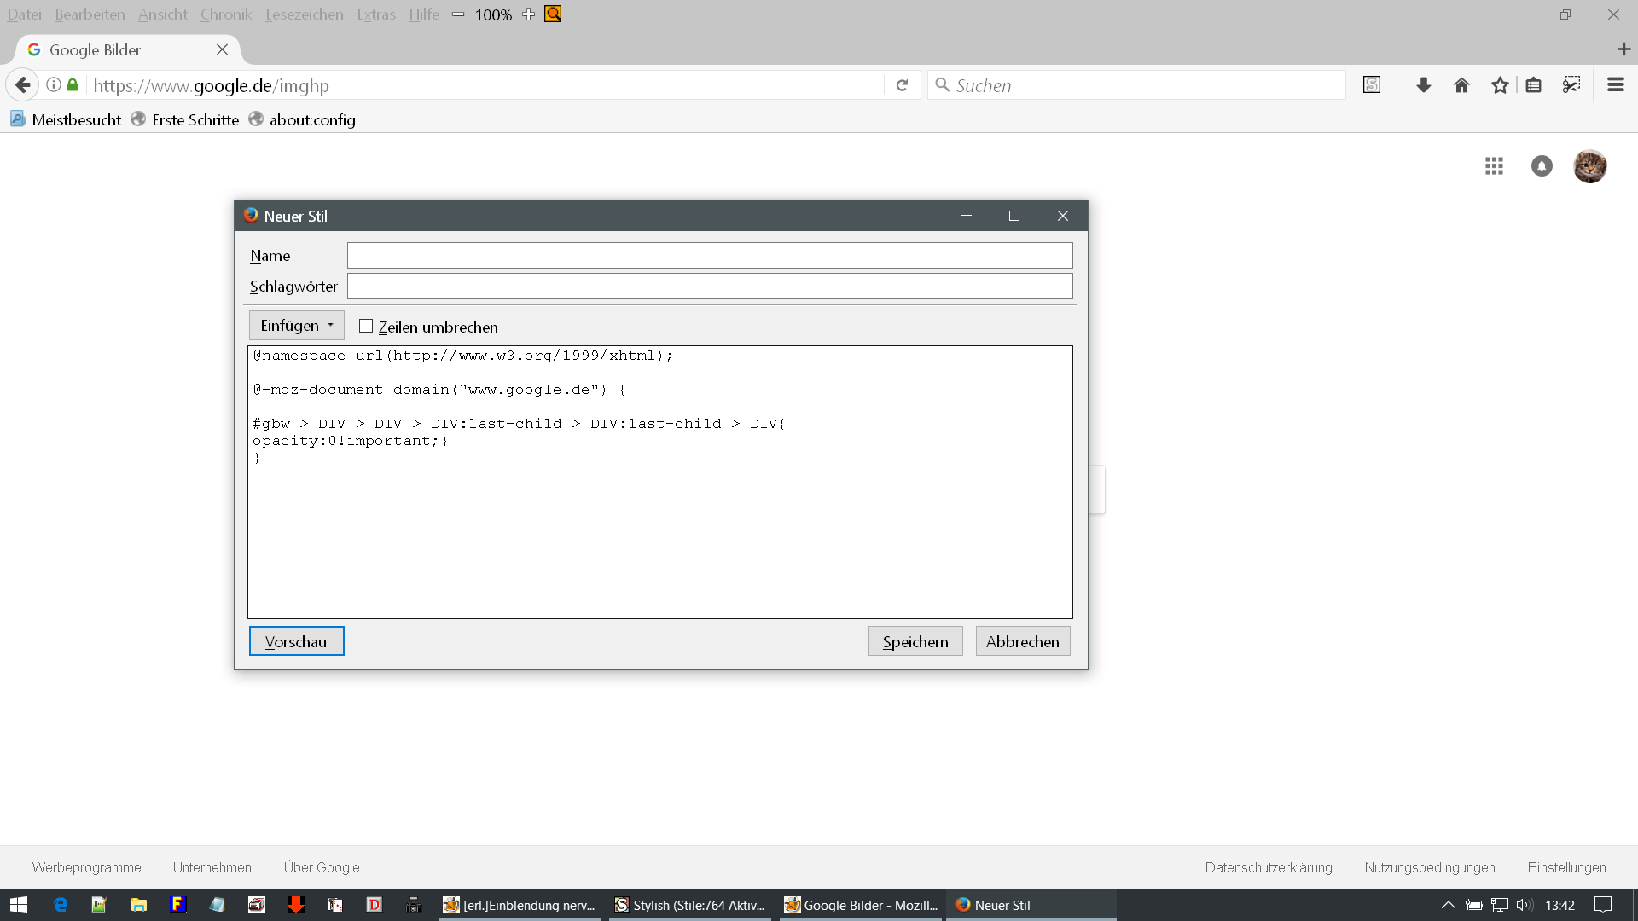
Task: Show the bookmarks list icon
Action: coord(1533,85)
